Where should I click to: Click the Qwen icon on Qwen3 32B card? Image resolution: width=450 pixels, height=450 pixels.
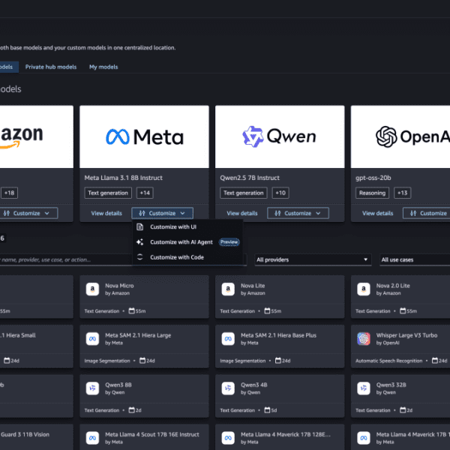click(x=364, y=388)
